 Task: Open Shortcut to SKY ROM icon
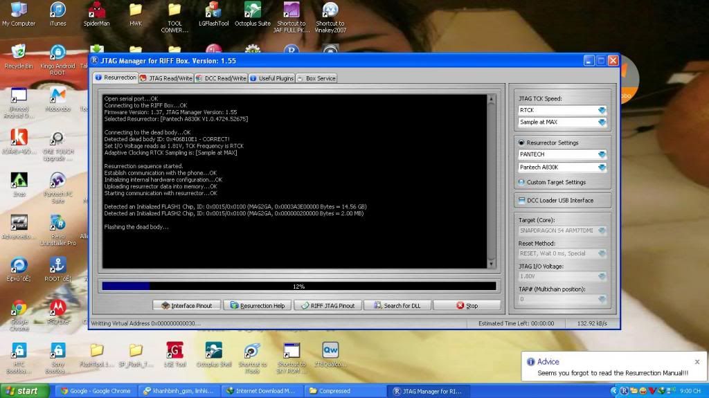point(291,357)
